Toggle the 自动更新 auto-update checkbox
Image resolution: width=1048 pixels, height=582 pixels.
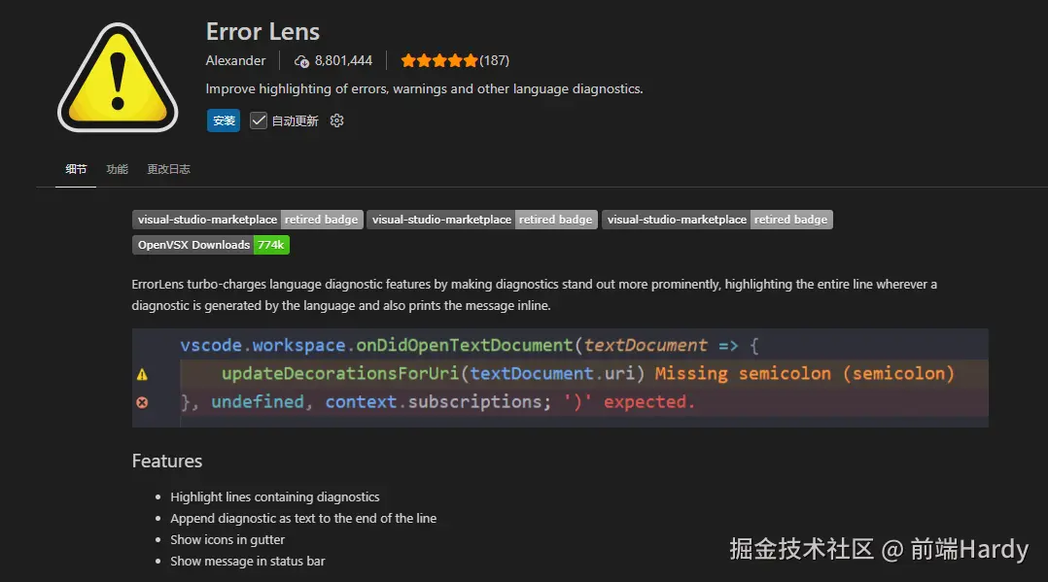point(258,120)
